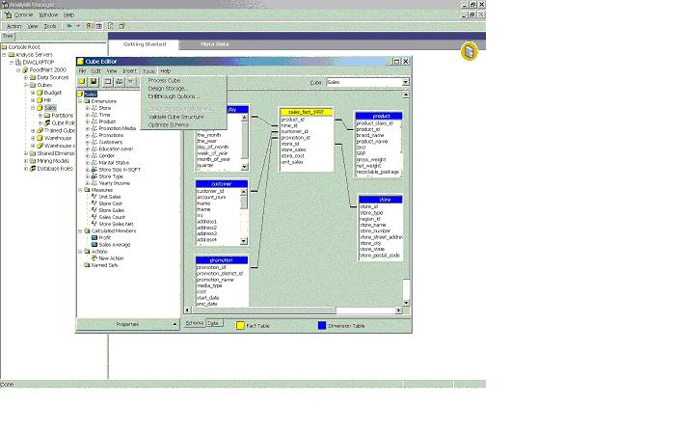
Task: Select the Yearly Income dimension
Action: tap(115, 183)
